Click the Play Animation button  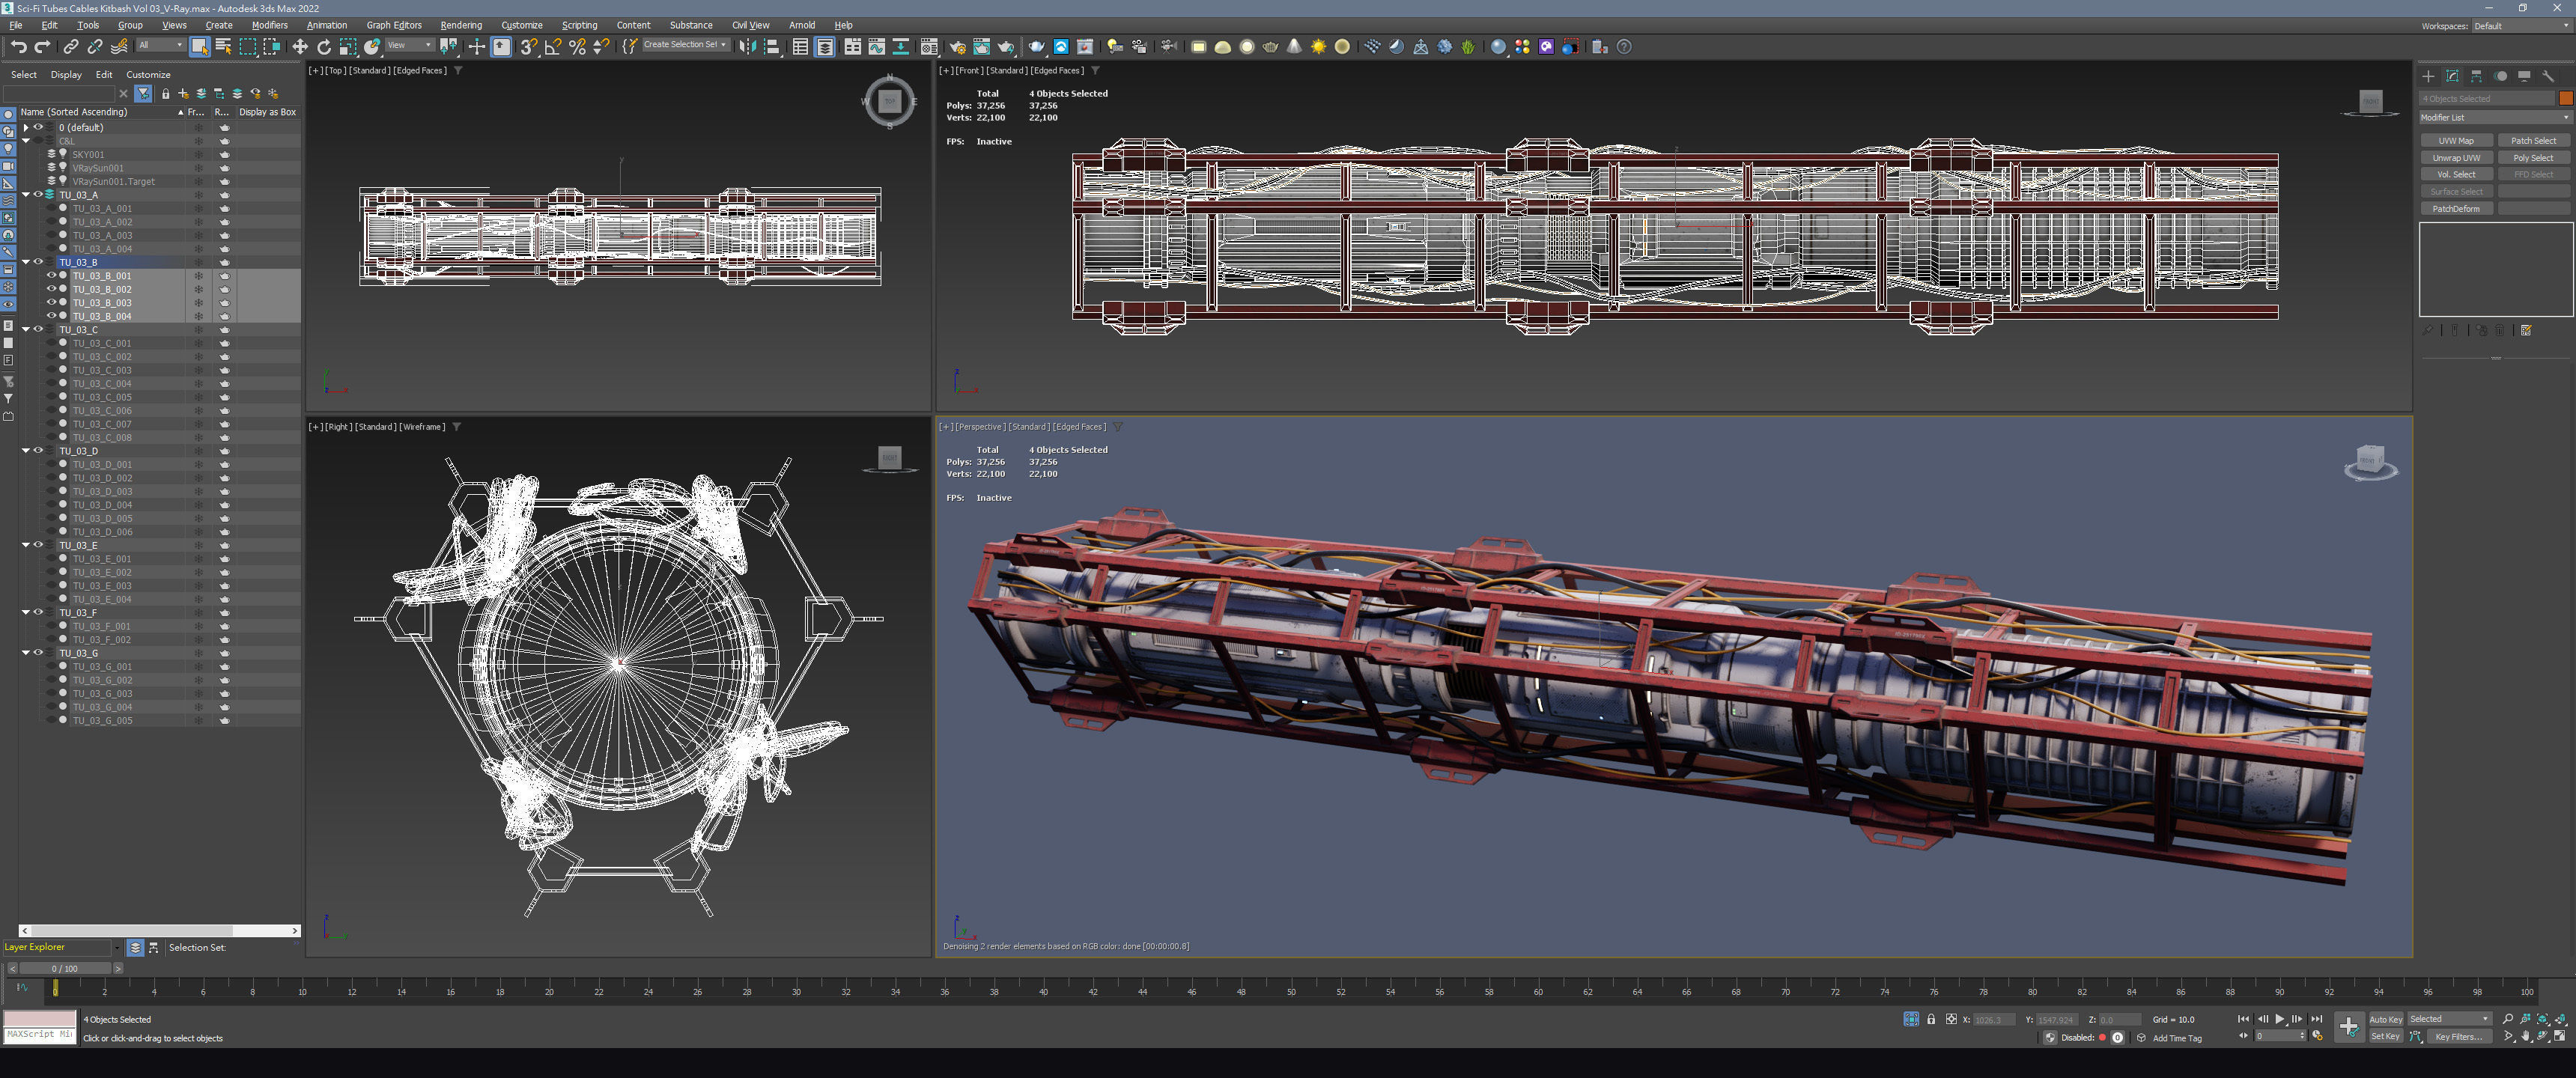coord(2280,1019)
